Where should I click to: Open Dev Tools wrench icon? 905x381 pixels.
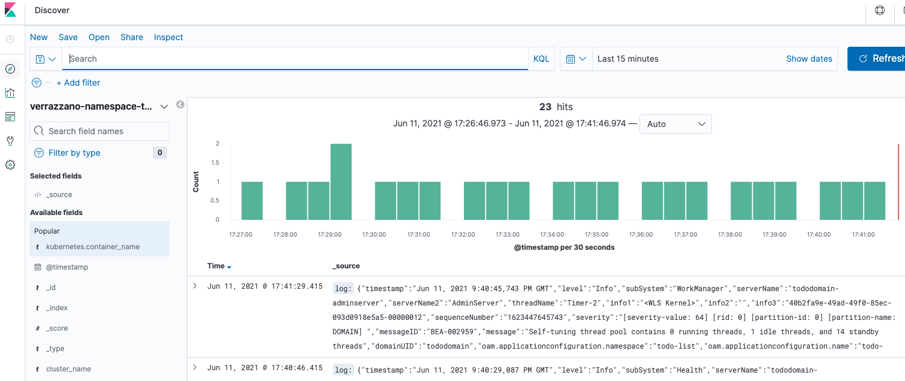(x=10, y=141)
